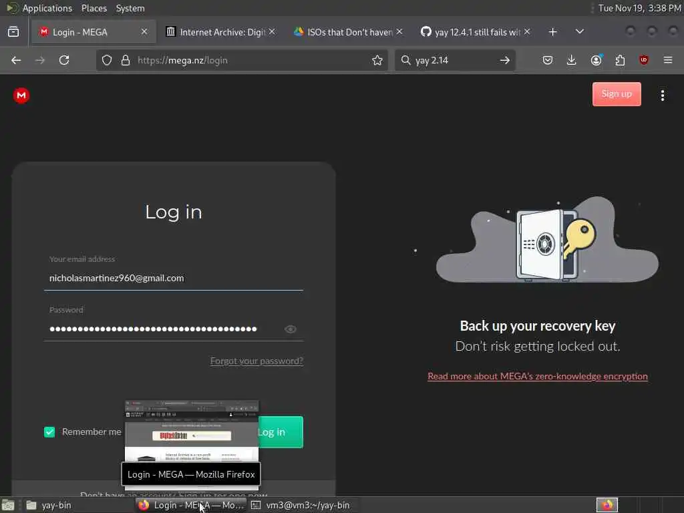This screenshot has height=513, width=684.
Task: Open Firefox downloads panel
Action: coord(572,60)
